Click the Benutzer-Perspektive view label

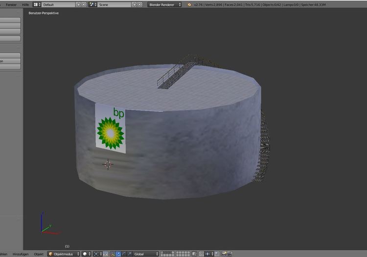point(44,13)
